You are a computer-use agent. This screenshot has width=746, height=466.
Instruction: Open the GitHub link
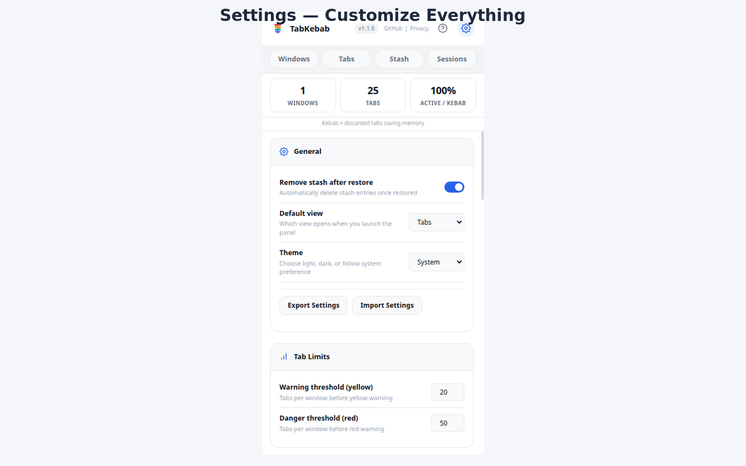(393, 28)
